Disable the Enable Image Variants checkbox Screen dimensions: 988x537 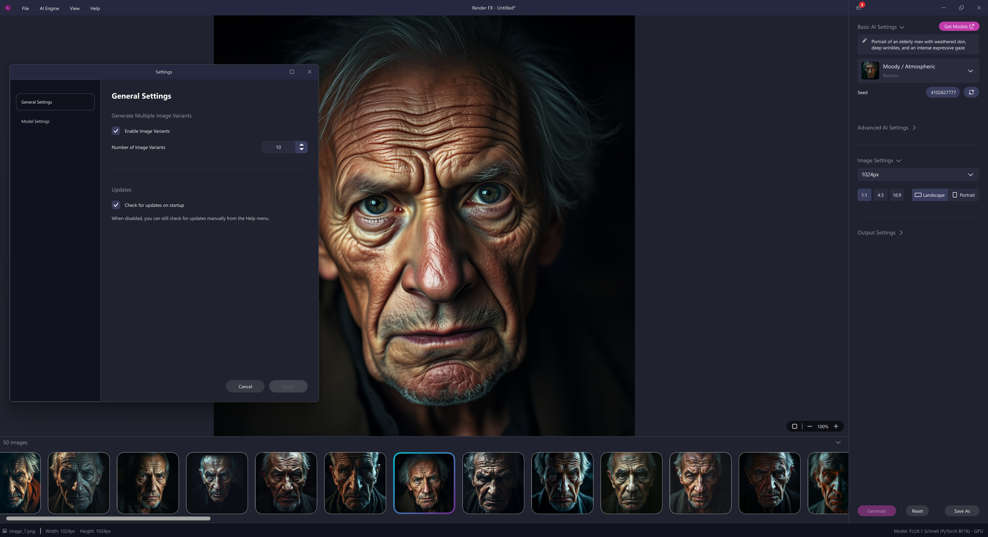coord(116,131)
